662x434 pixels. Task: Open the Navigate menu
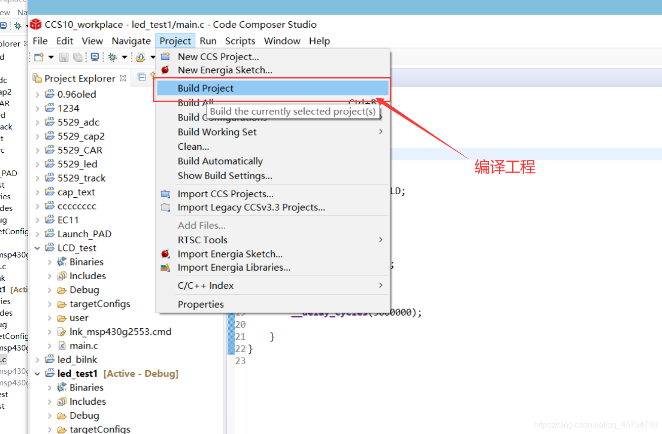click(132, 41)
